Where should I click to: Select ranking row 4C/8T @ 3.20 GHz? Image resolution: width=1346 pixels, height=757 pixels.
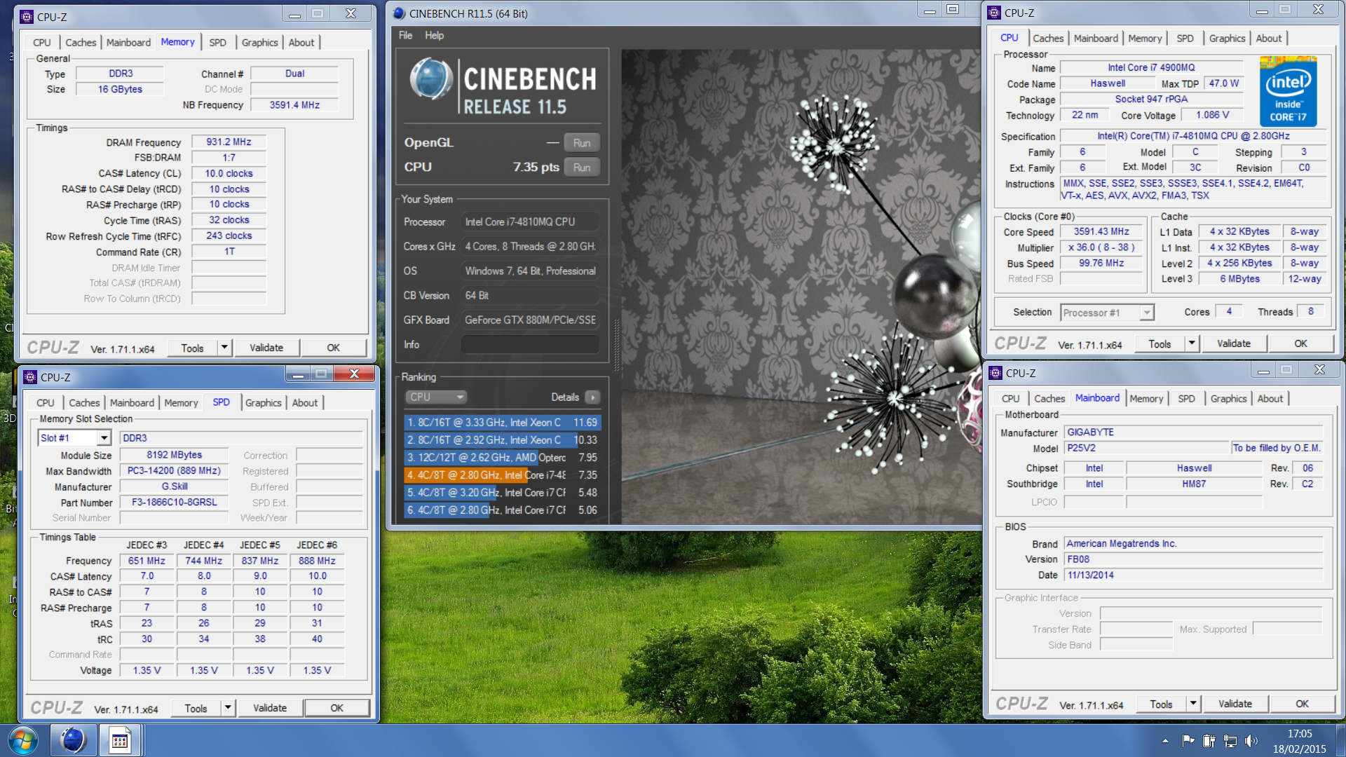[x=503, y=493]
